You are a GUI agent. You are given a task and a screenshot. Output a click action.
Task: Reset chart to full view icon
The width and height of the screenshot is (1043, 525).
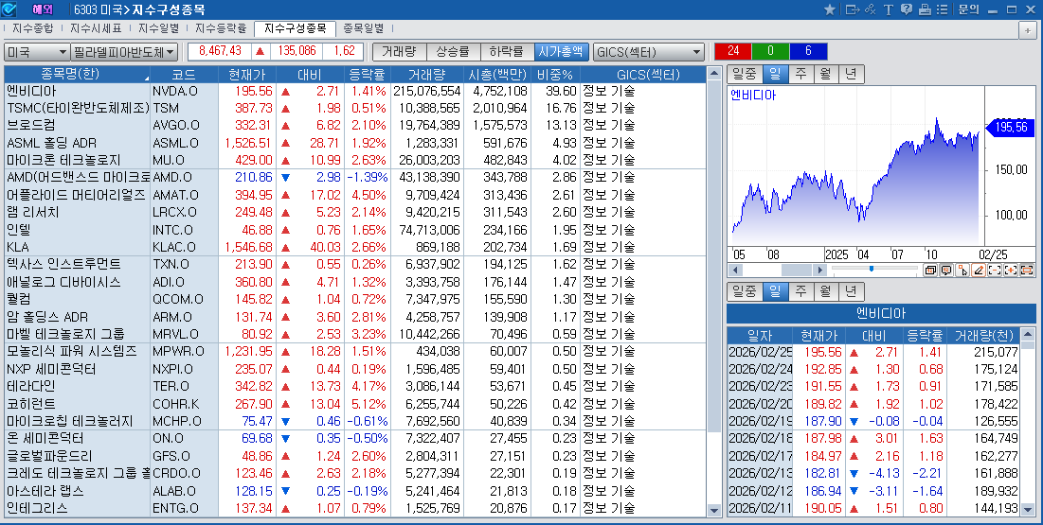coord(1026,270)
